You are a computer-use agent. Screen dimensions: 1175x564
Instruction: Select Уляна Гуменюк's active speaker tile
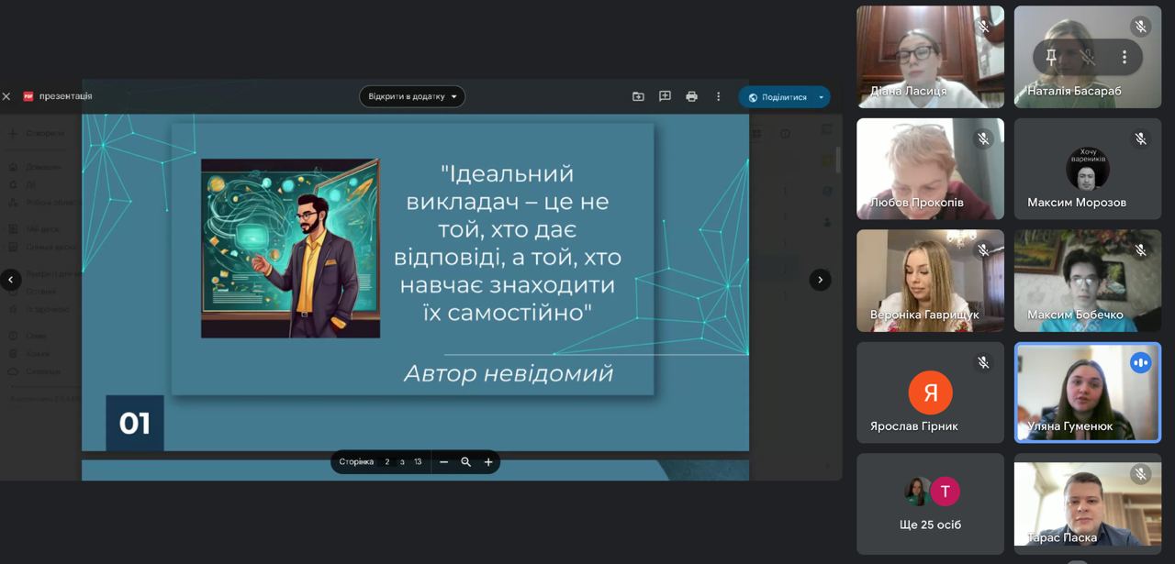click(x=1087, y=393)
